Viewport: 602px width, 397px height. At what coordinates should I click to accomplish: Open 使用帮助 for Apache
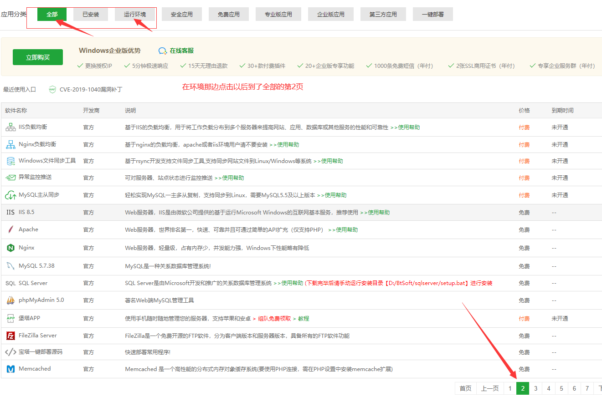tap(343, 230)
